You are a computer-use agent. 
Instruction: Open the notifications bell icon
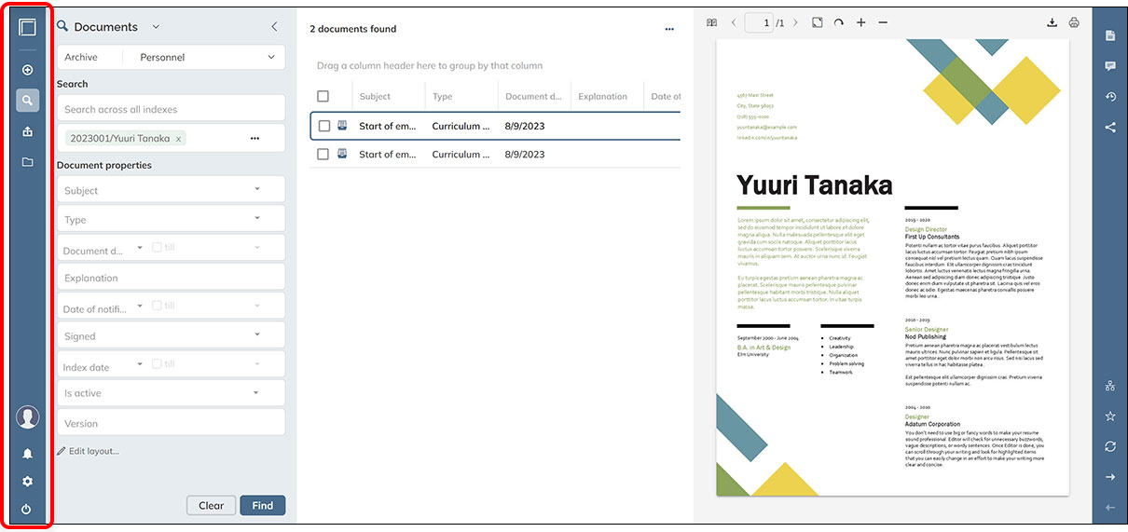point(27,454)
